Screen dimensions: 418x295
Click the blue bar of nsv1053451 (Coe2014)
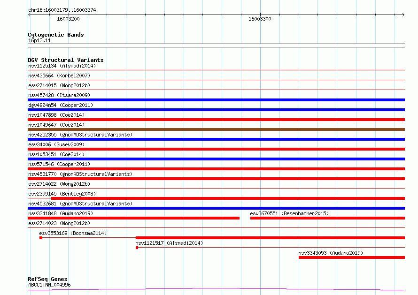pos(216,159)
